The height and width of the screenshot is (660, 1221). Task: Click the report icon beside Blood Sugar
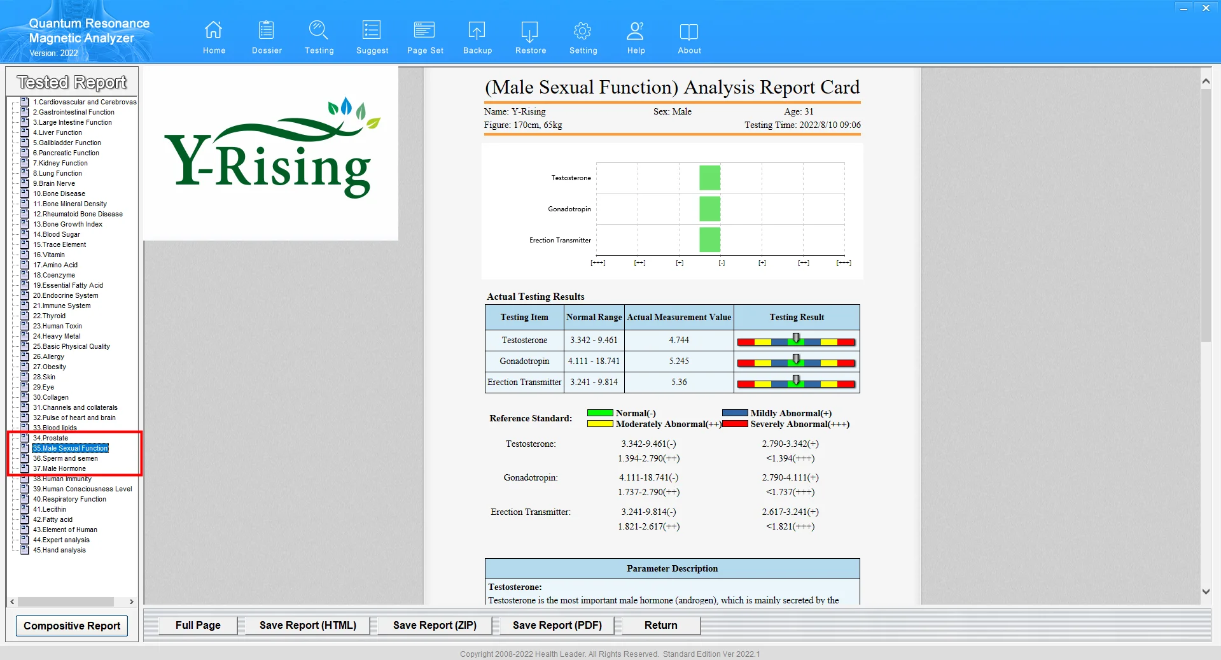[25, 234]
